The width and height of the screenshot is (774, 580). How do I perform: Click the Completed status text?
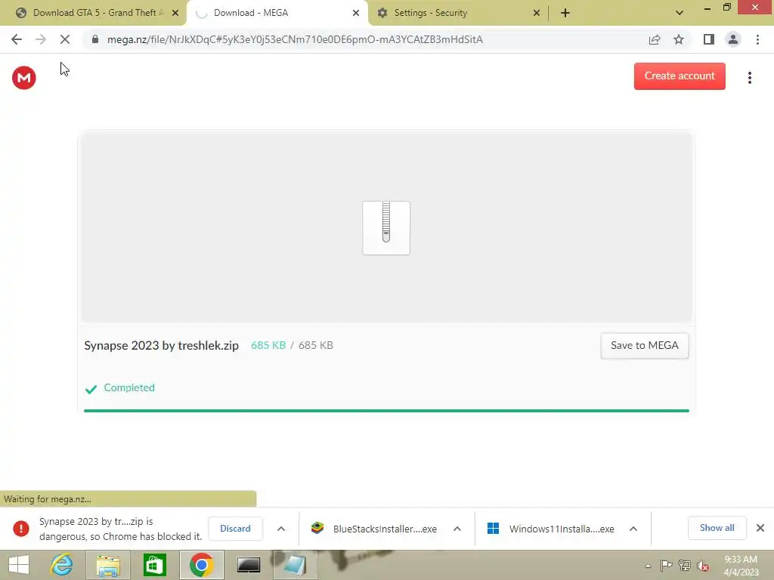coord(129,387)
